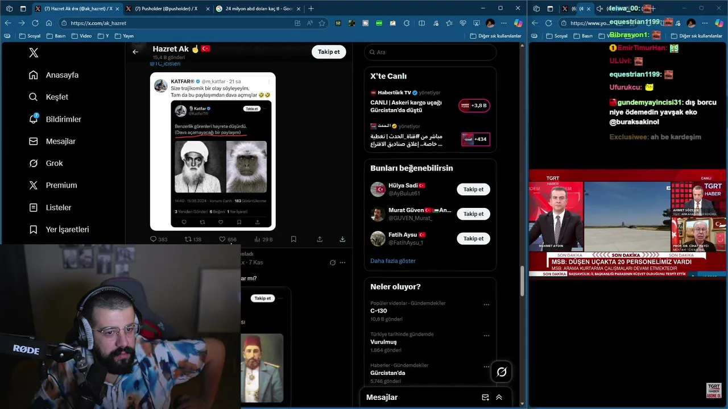Share the Hazret Ak quoted post
The height and width of the screenshot is (409, 728).
(320, 239)
